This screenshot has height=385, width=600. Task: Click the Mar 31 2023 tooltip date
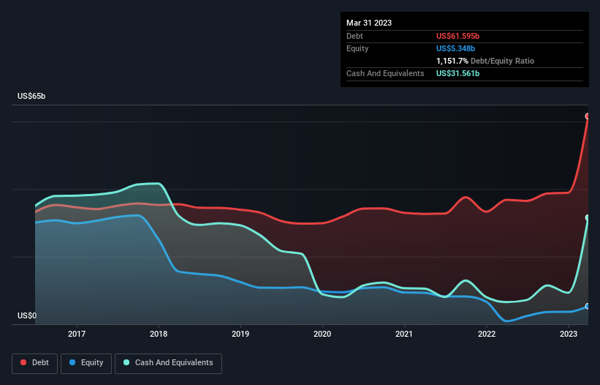[369, 23]
